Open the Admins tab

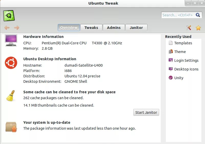pos(114,28)
